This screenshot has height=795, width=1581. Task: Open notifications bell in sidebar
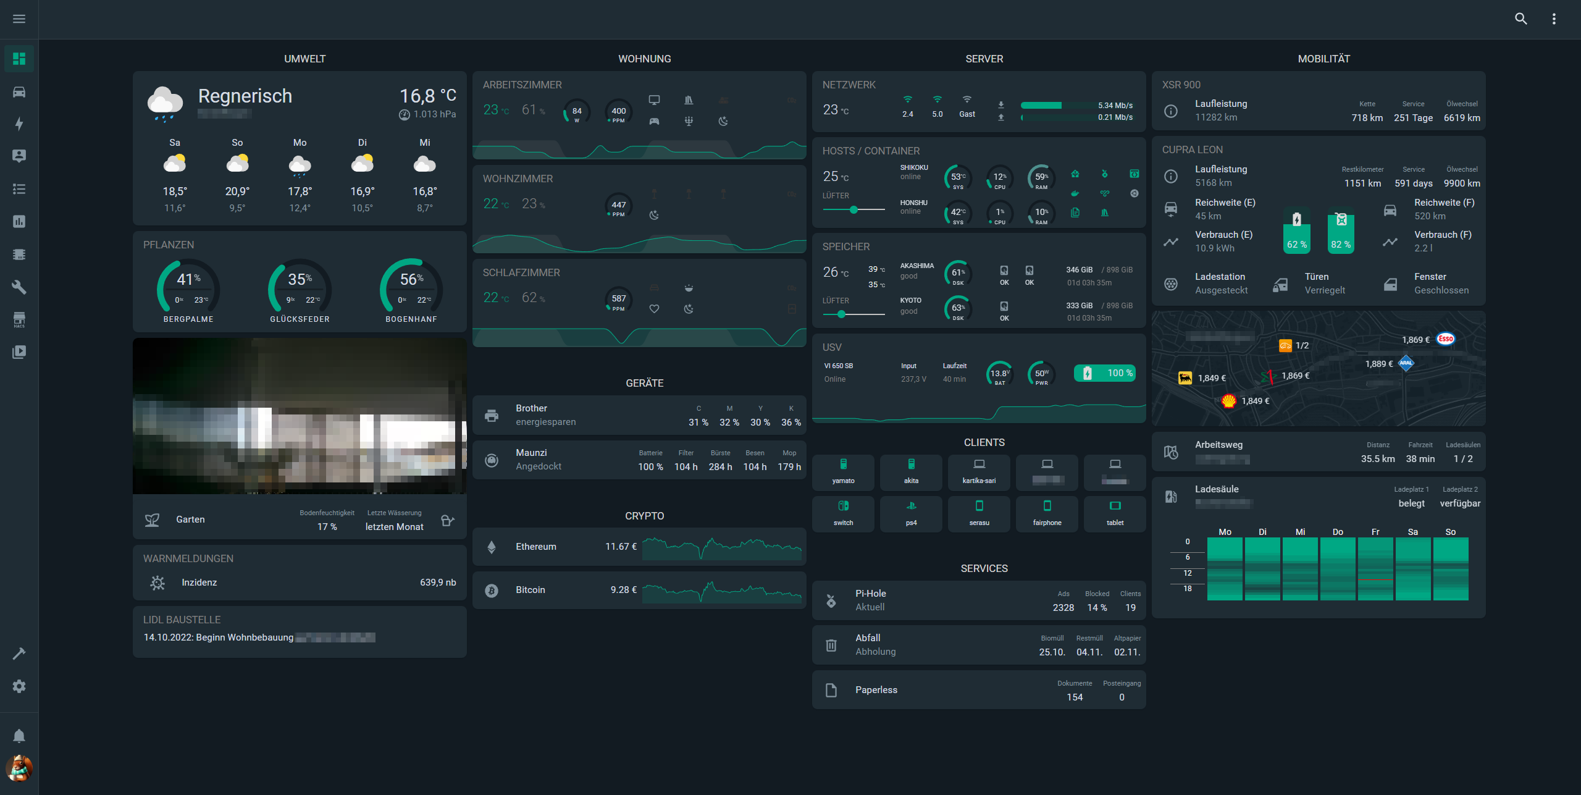tap(19, 736)
